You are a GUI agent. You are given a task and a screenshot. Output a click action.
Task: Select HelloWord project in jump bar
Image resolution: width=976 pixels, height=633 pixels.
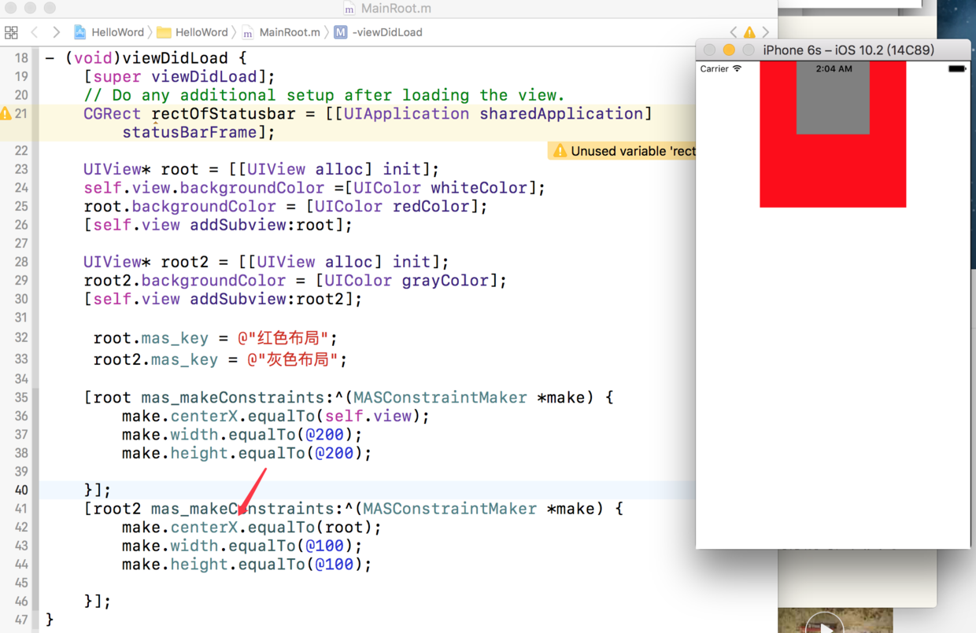pyautogui.click(x=109, y=32)
